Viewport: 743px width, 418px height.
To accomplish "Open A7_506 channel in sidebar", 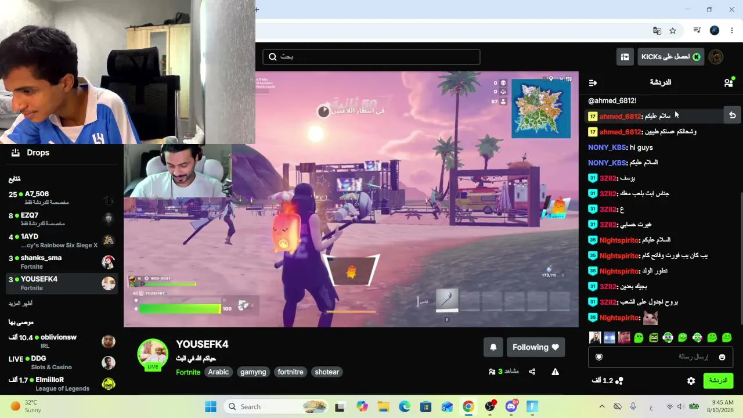I will [62, 197].
